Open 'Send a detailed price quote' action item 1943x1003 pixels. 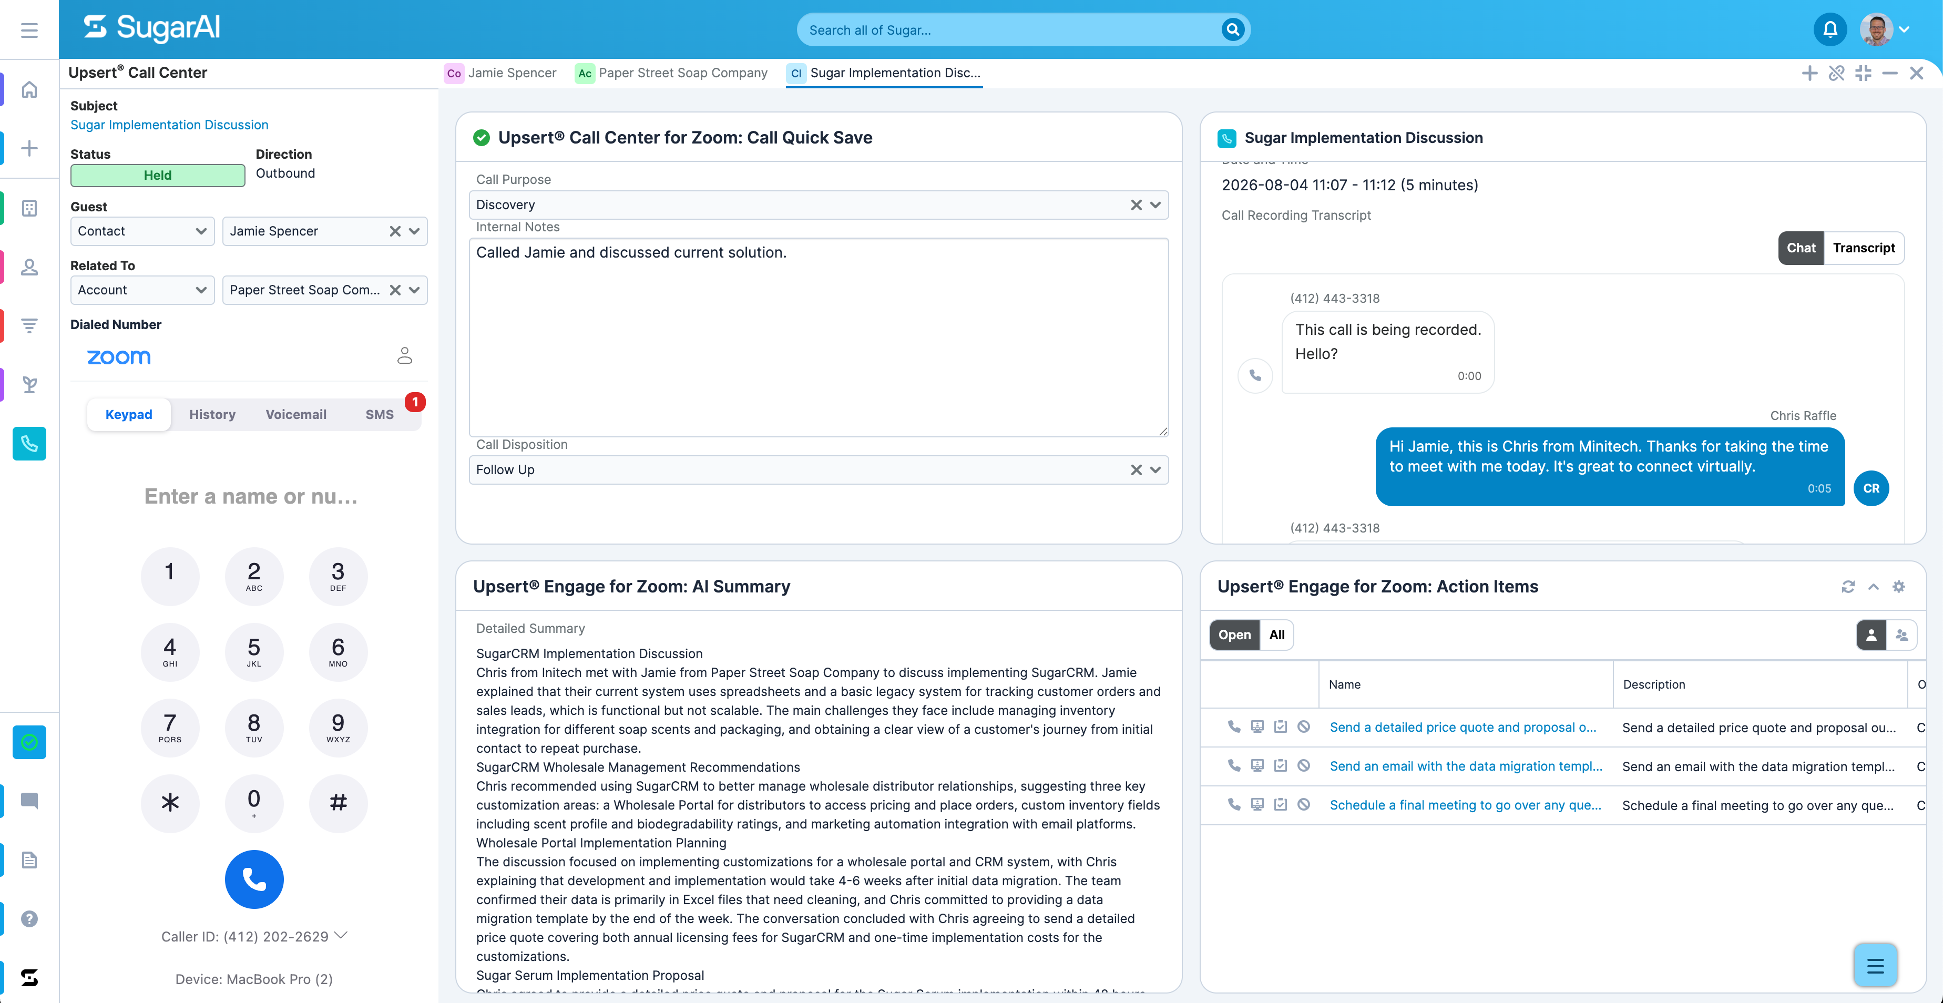point(1462,727)
